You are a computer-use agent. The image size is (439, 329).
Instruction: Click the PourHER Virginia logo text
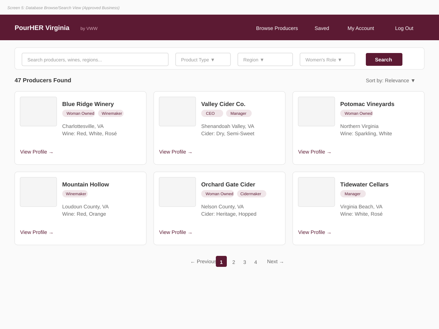42,28
